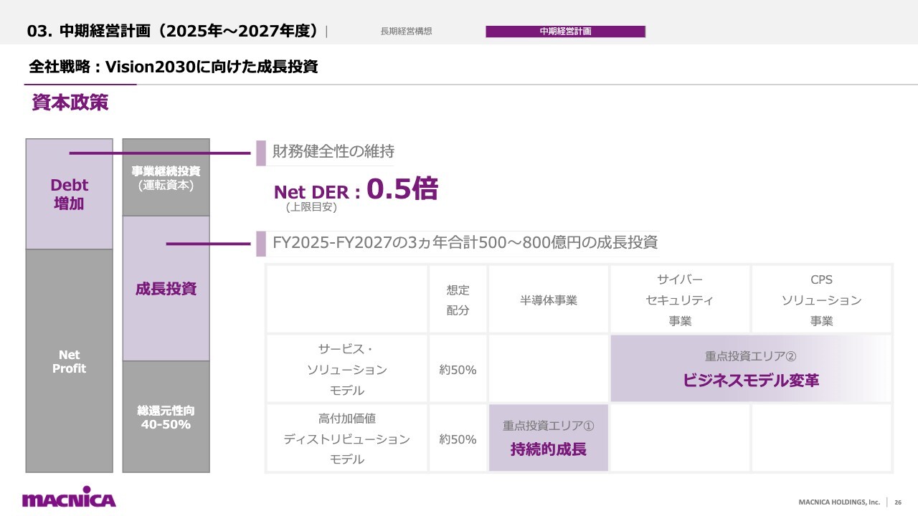Select the 事業継続投資 (運転資本) block

pyautogui.click(x=166, y=178)
